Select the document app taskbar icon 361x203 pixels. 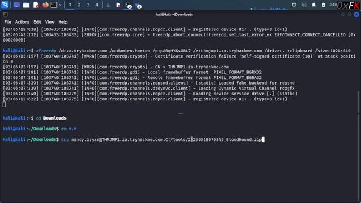coord(118,5)
